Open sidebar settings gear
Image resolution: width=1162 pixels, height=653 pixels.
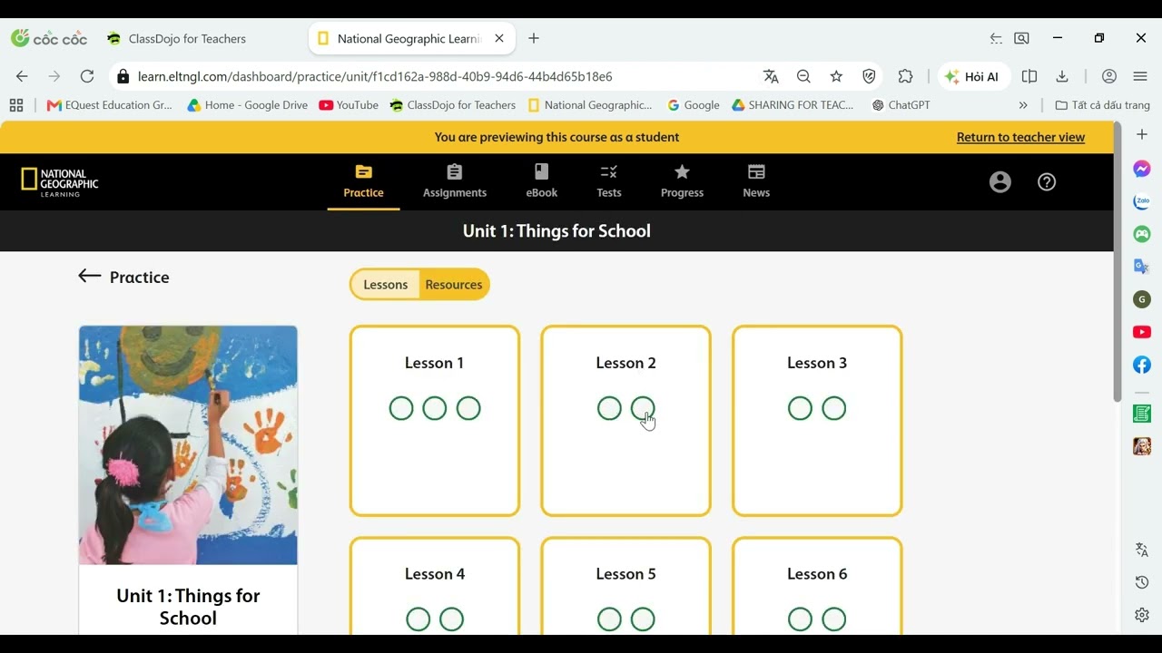[x=1142, y=615]
